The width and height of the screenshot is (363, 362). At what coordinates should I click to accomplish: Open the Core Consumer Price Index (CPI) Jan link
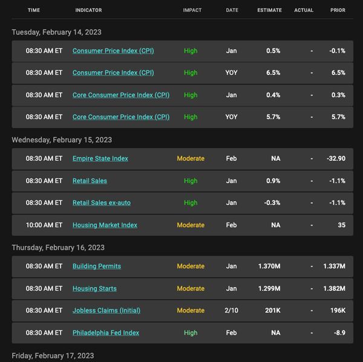[121, 95]
